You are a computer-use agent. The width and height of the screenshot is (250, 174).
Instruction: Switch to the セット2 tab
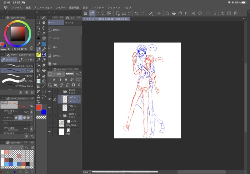pos(69,23)
